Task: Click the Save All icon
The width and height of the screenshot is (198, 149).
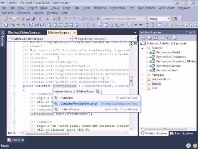Action: [33, 19]
